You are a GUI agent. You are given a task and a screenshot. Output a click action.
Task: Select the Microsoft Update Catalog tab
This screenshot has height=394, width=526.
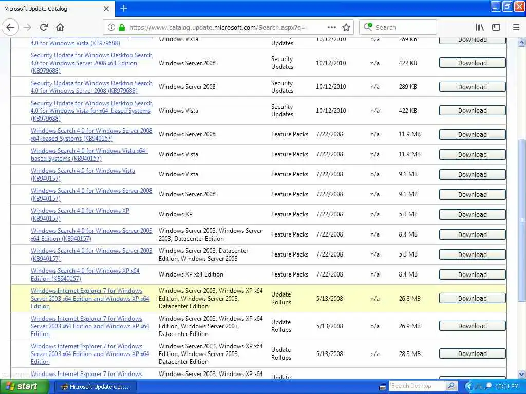click(x=57, y=9)
